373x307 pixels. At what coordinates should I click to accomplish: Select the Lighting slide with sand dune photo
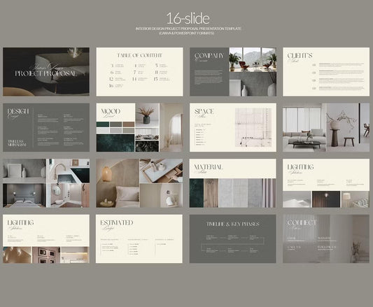click(x=326, y=183)
